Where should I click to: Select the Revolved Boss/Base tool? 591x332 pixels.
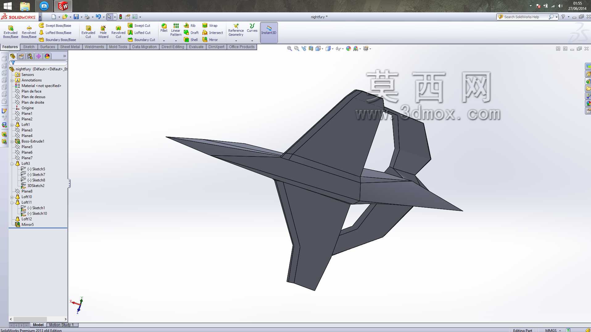pos(29,32)
